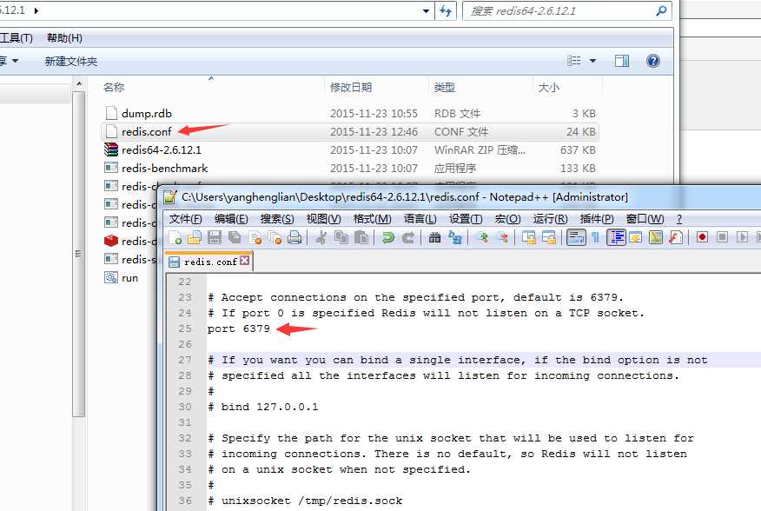
Task: Redo with the grey arrow icon
Action: tap(407, 237)
